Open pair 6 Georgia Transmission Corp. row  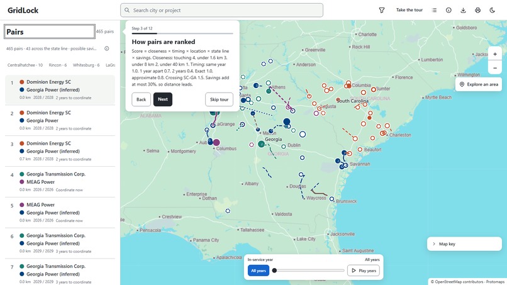60,243
